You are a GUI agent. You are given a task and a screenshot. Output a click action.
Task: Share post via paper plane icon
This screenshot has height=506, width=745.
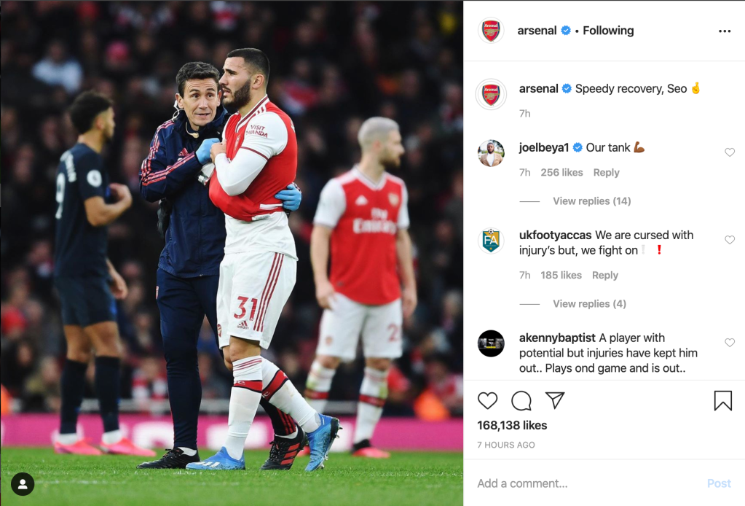[x=555, y=400]
